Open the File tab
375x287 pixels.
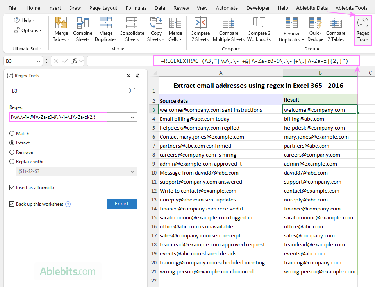coord(12,8)
